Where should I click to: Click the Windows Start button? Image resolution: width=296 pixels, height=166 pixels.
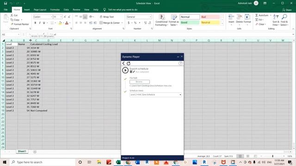coord(5,162)
